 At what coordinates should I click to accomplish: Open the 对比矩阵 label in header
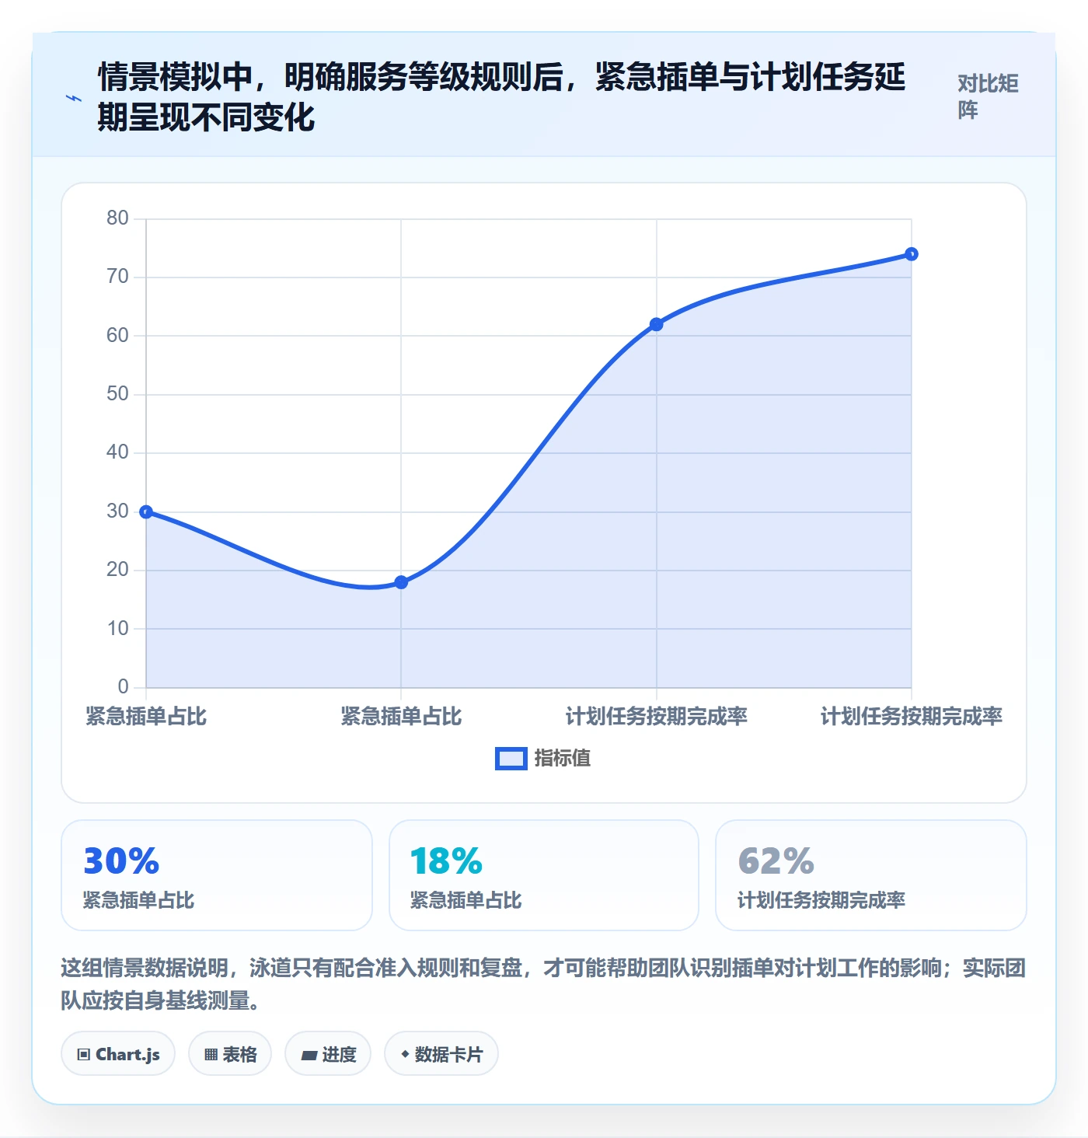[988, 97]
